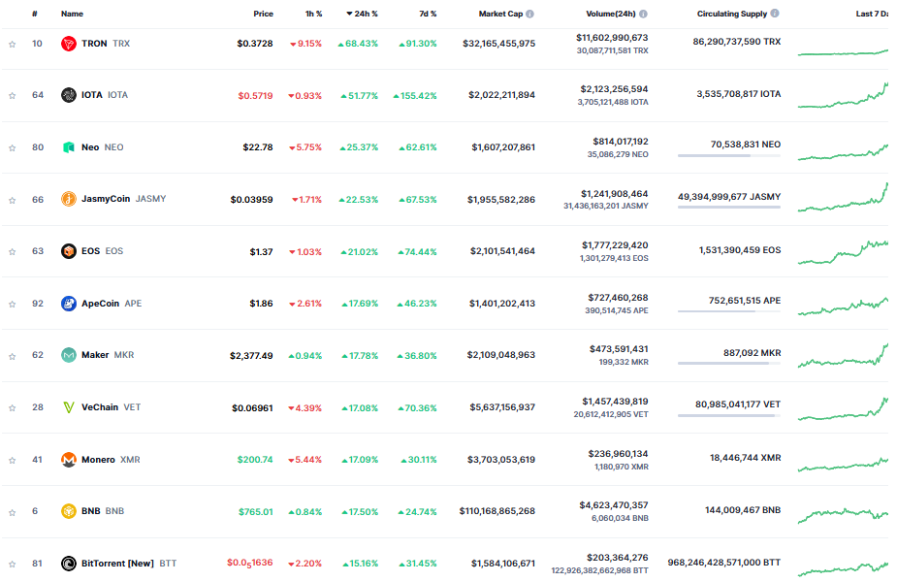Click the yellow BNB logo icon
Screen dimensions: 897x582
(x=69, y=511)
